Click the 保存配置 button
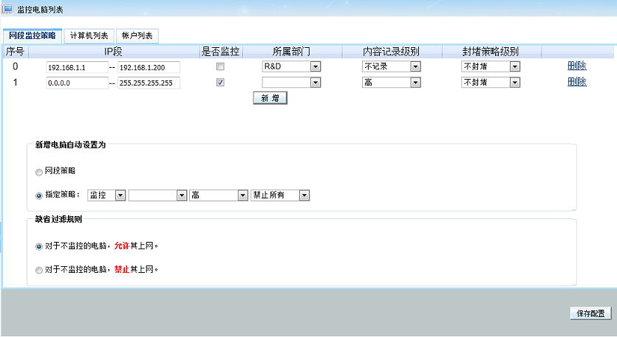 coord(590,313)
